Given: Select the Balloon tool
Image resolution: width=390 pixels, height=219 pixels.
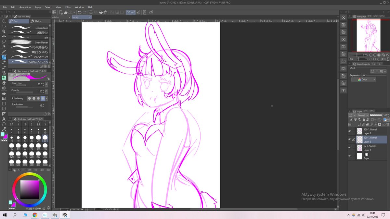Looking at the screenshot, I should 4,124.
